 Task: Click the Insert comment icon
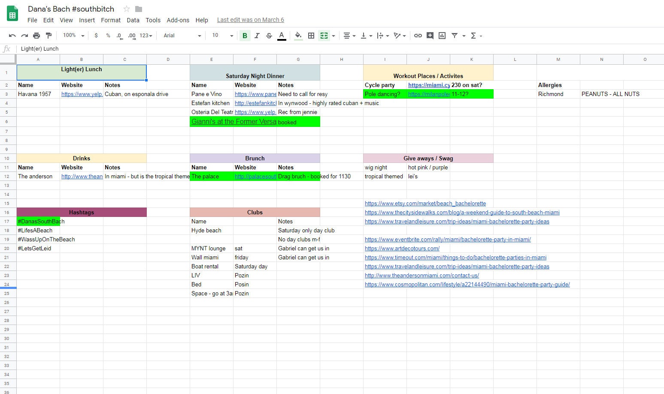tap(430, 36)
